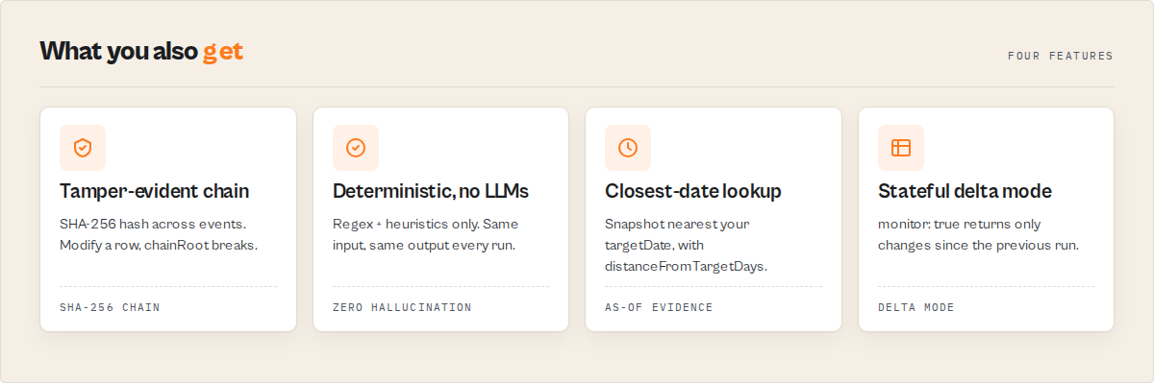
Task: Click the 'monitor: true returns only' description
Action: tap(978, 234)
